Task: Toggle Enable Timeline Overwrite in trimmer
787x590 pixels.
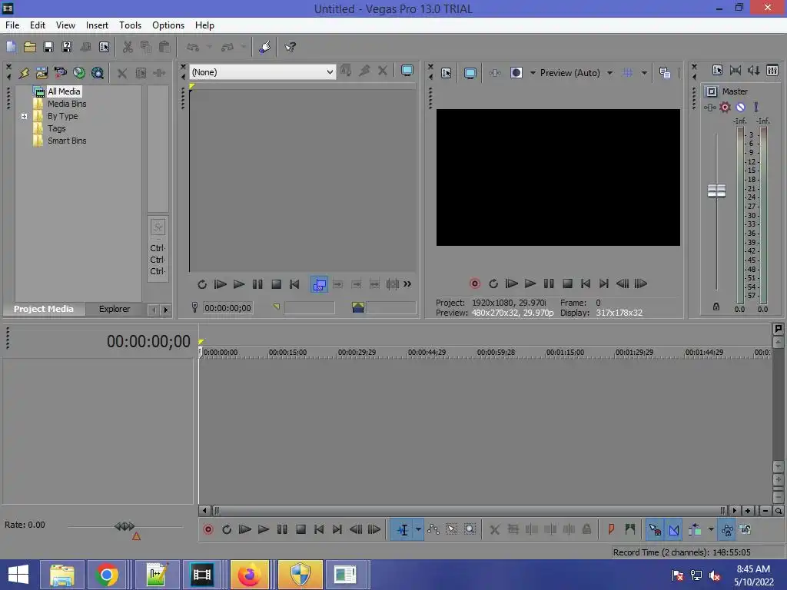Action: click(319, 284)
